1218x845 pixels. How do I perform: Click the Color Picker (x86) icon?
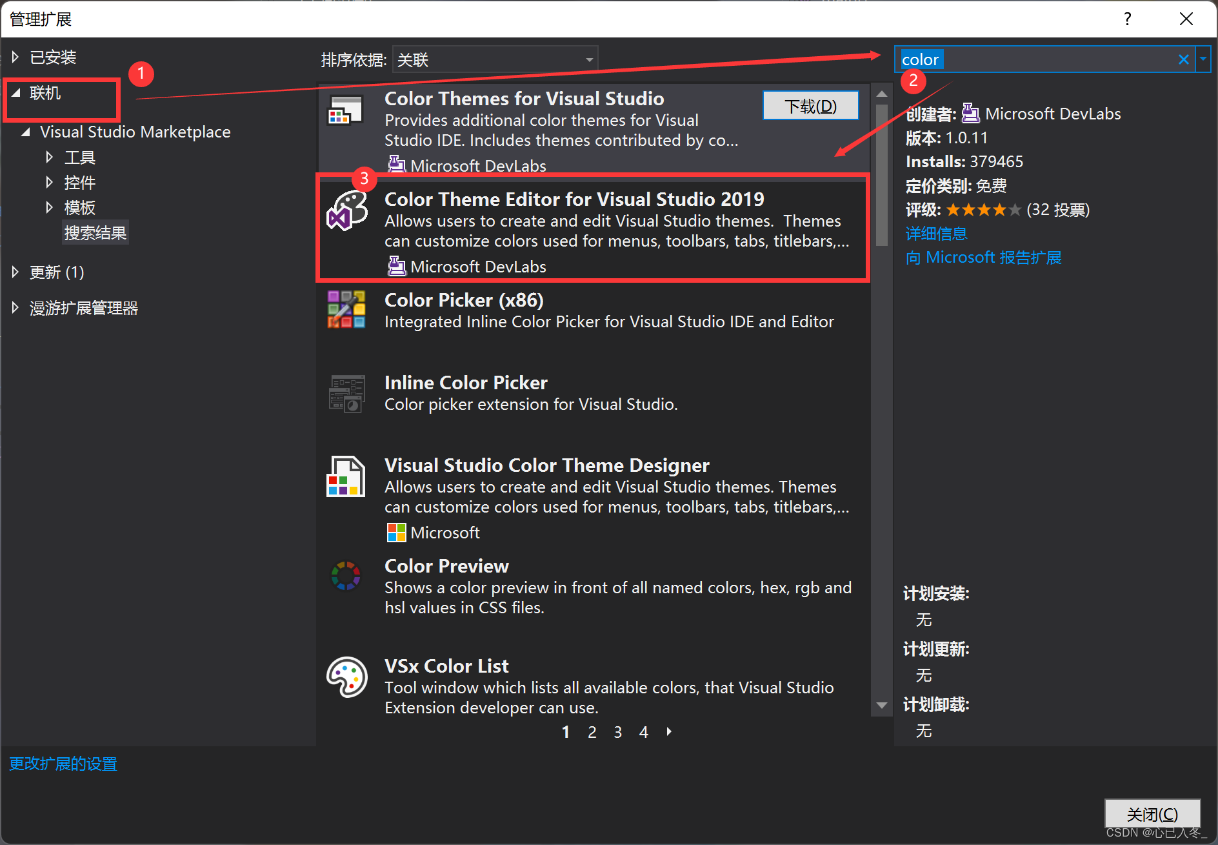click(x=346, y=309)
